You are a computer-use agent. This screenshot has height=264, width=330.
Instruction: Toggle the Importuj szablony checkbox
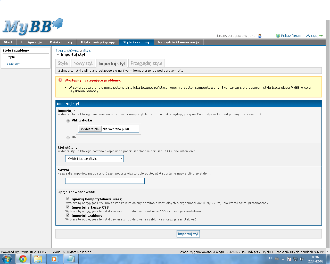[x=68, y=215]
